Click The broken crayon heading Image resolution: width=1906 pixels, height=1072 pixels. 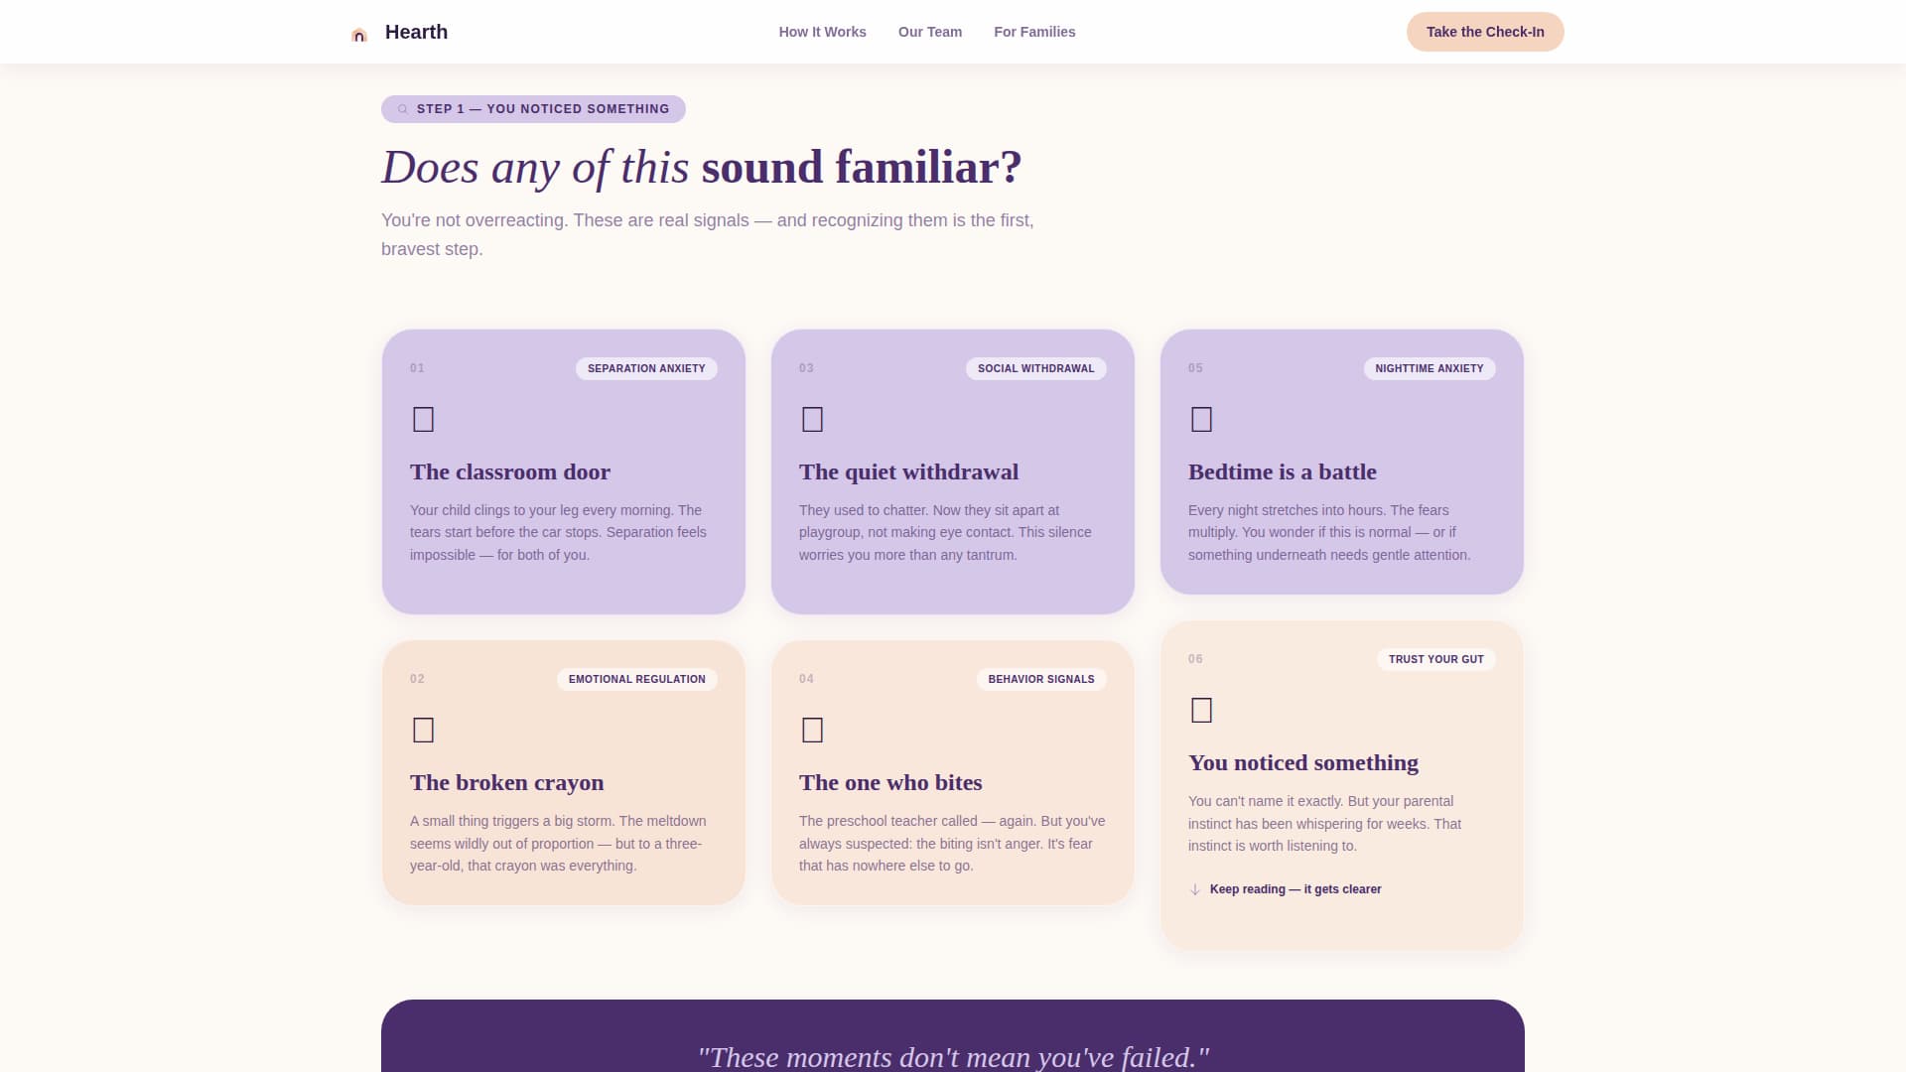pos(506,782)
